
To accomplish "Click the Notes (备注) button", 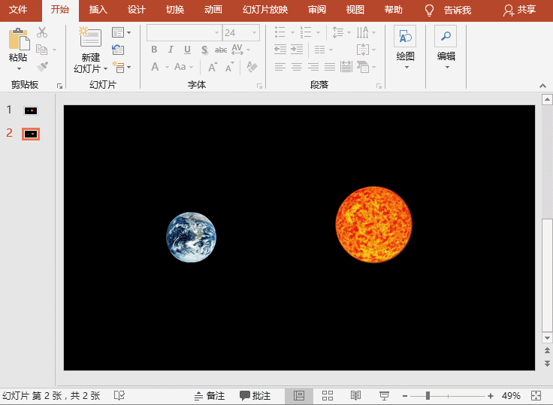I will tap(210, 396).
